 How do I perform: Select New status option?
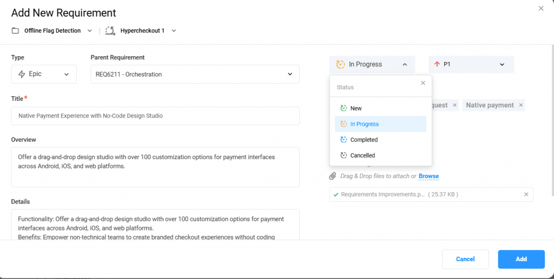[356, 108]
